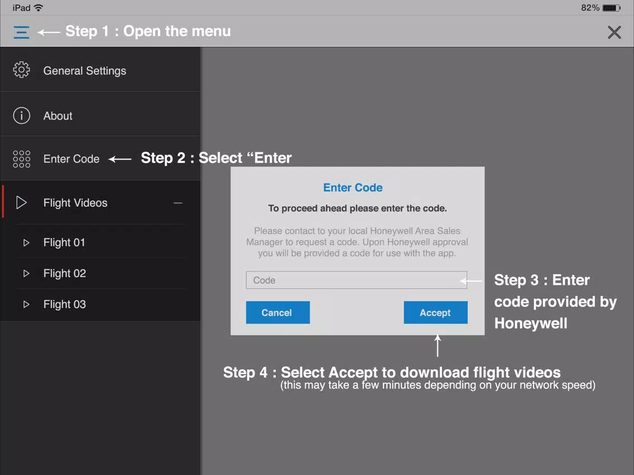Open General Settings menu item
634x475 pixels.
(x=100, y=70)
